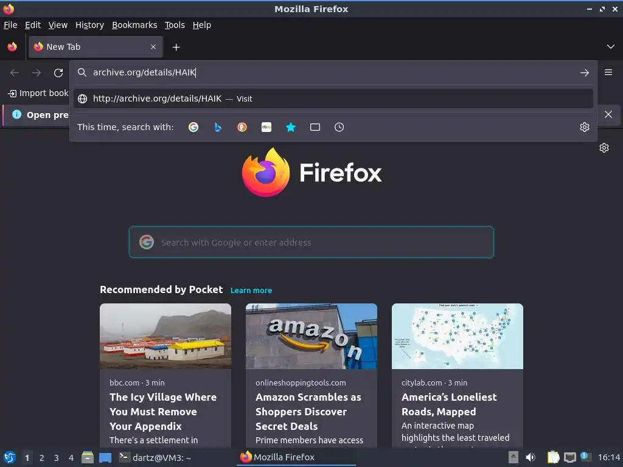Switch to workspace 3
This screenshot has height=467, width=623.
[57, 458]
